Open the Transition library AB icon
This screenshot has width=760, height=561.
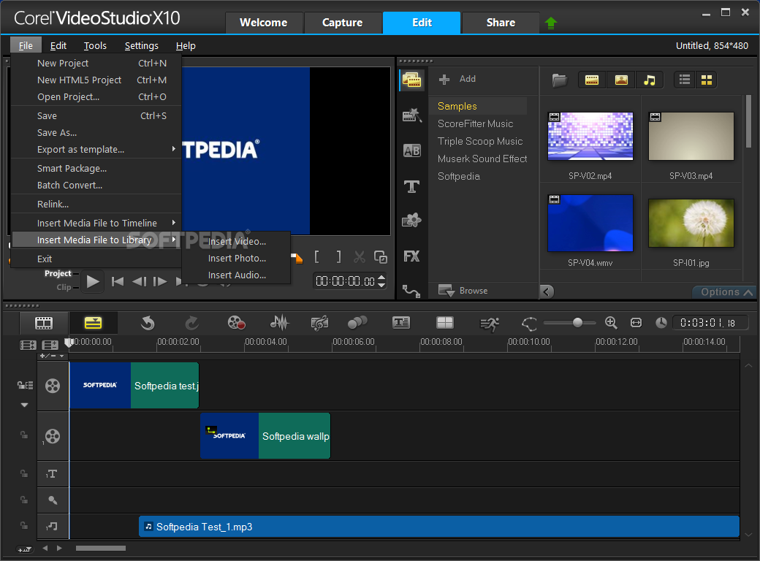click(x=412, y=150)
